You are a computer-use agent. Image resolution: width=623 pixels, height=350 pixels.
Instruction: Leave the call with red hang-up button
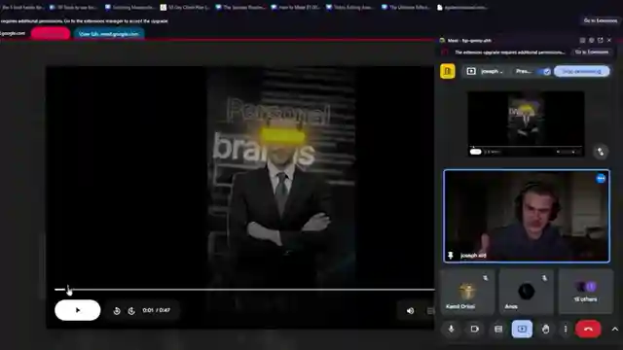[588, 329]
